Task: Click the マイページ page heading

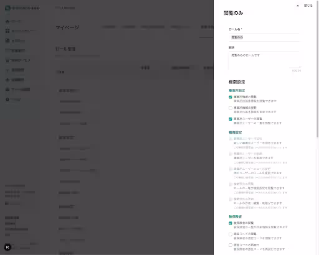Action: pos(67,27)
